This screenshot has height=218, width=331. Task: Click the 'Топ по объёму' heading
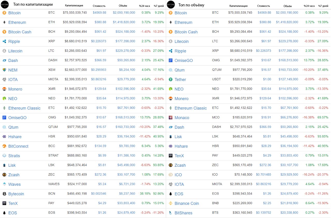click(191, 5)
